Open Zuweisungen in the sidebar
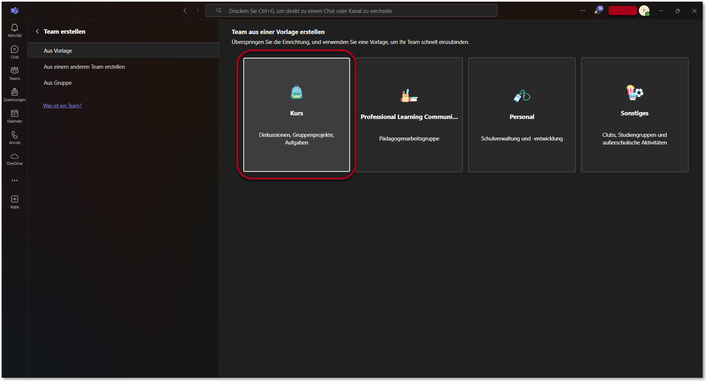This screenshot has width=708, height=383. point(15,94)
